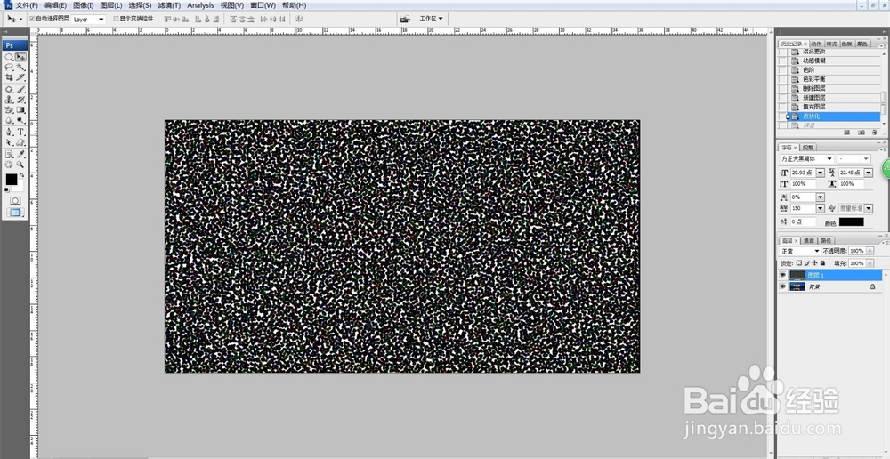Viewport: 890px width, 459px height.
Task: Select the Eyedropper tool
Action: 20,154
